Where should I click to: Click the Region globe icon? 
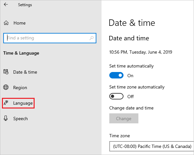(6, 88)
